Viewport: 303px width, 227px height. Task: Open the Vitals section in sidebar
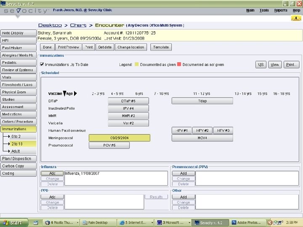tap(7, 77)
